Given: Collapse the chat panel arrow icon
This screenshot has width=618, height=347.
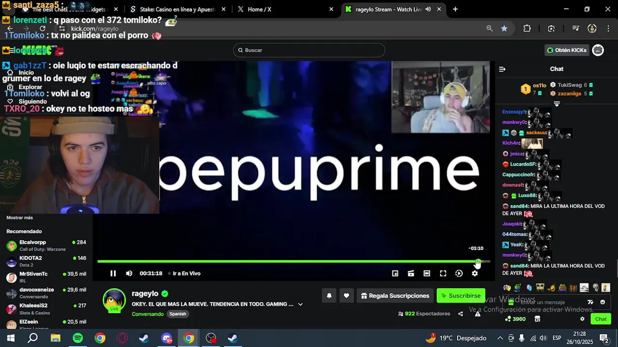Looking at the screenshot, I should (x=502, y=69).
